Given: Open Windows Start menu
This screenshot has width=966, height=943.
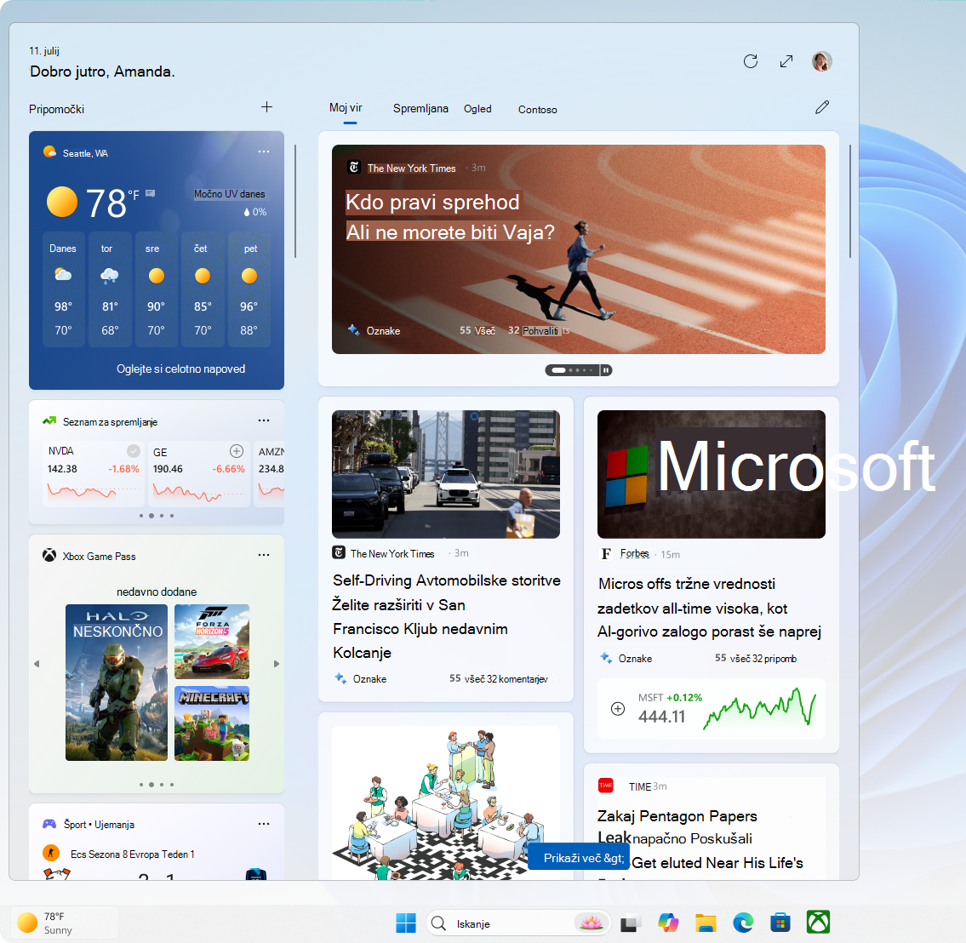Looking at the screenshot, I should (405, 923).
